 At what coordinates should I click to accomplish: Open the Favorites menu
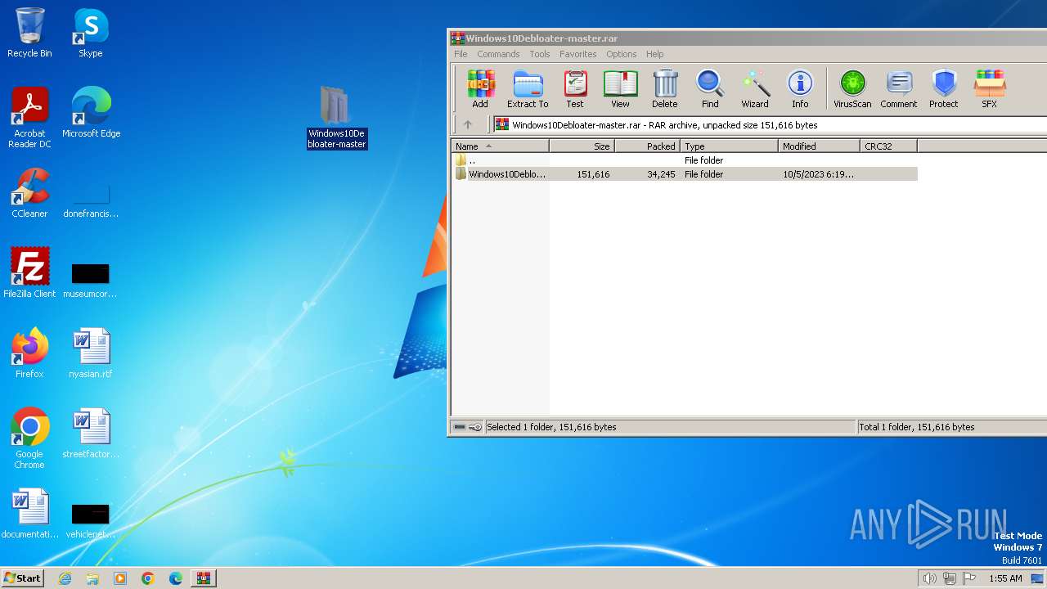coord(578,54)
